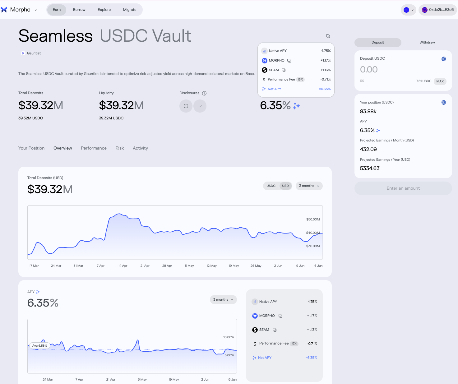Click the USDC coin icon in Deposit card
The image size is (458, 384).
coord(444,59)
